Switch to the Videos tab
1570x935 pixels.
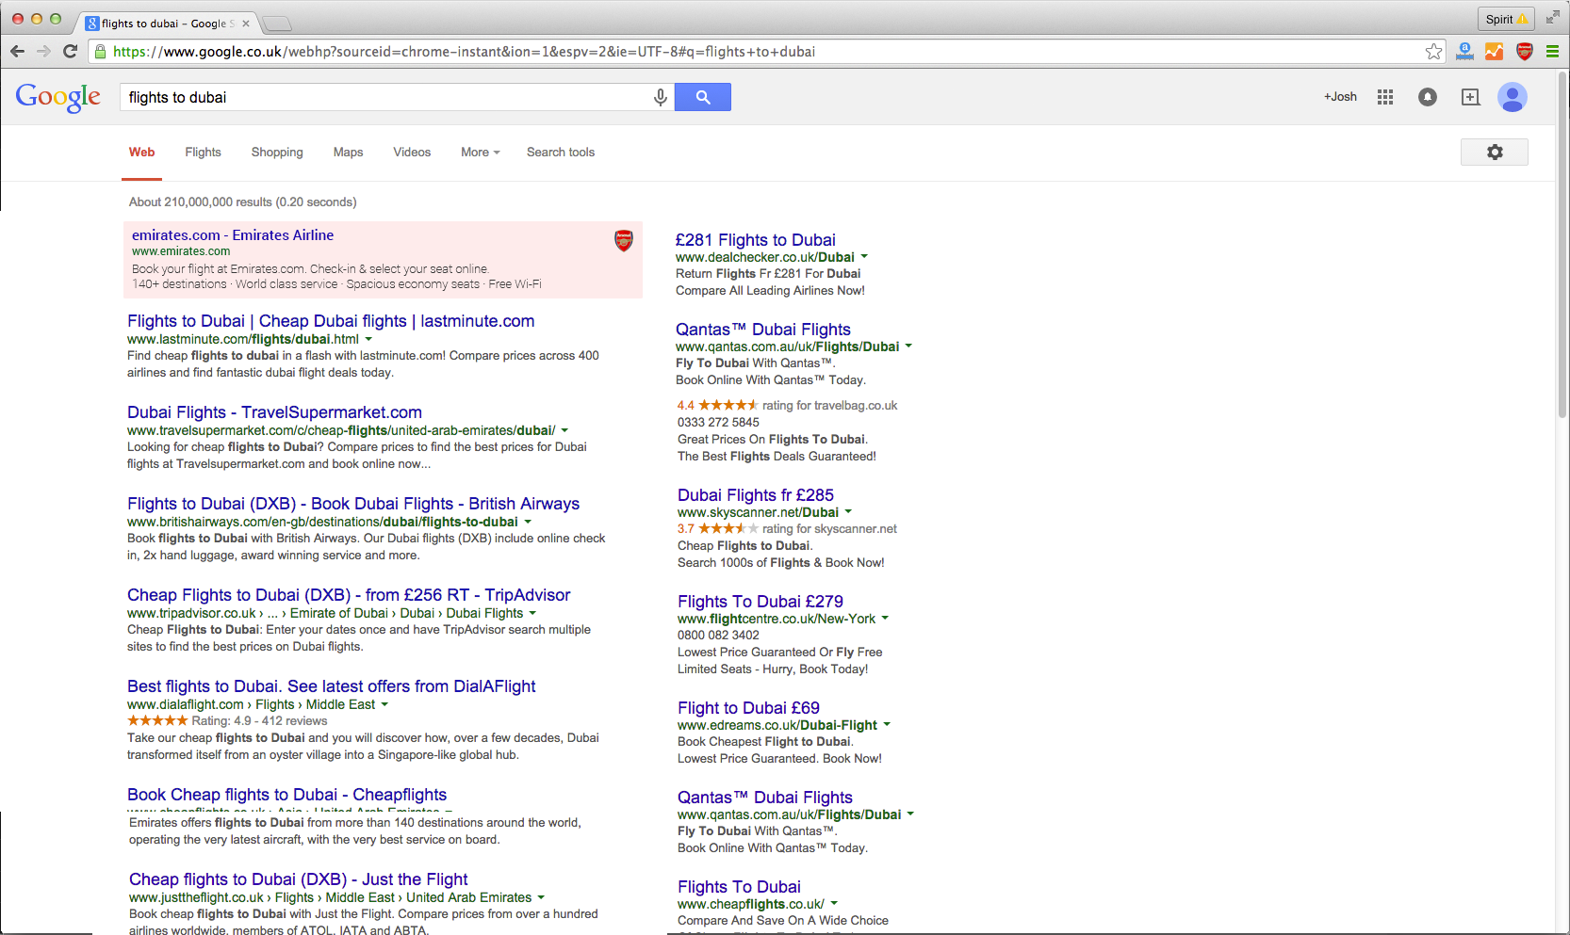(412, 153)
